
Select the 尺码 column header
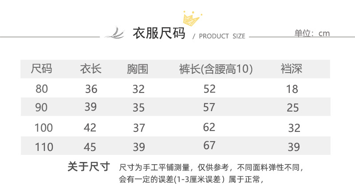pyautogui.click(x=42, y=69)
